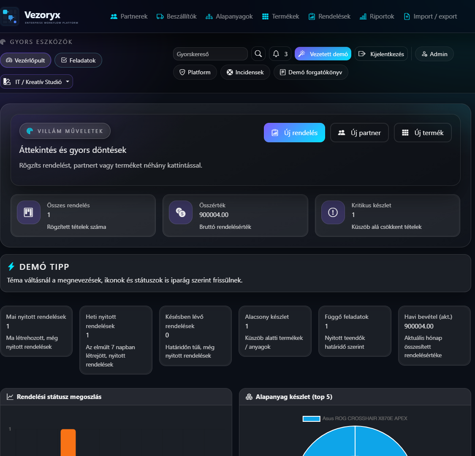Go to Alapanyagok in the top navigation
The height and width of the screenshot is (456, 475).
tap(229, 16)
